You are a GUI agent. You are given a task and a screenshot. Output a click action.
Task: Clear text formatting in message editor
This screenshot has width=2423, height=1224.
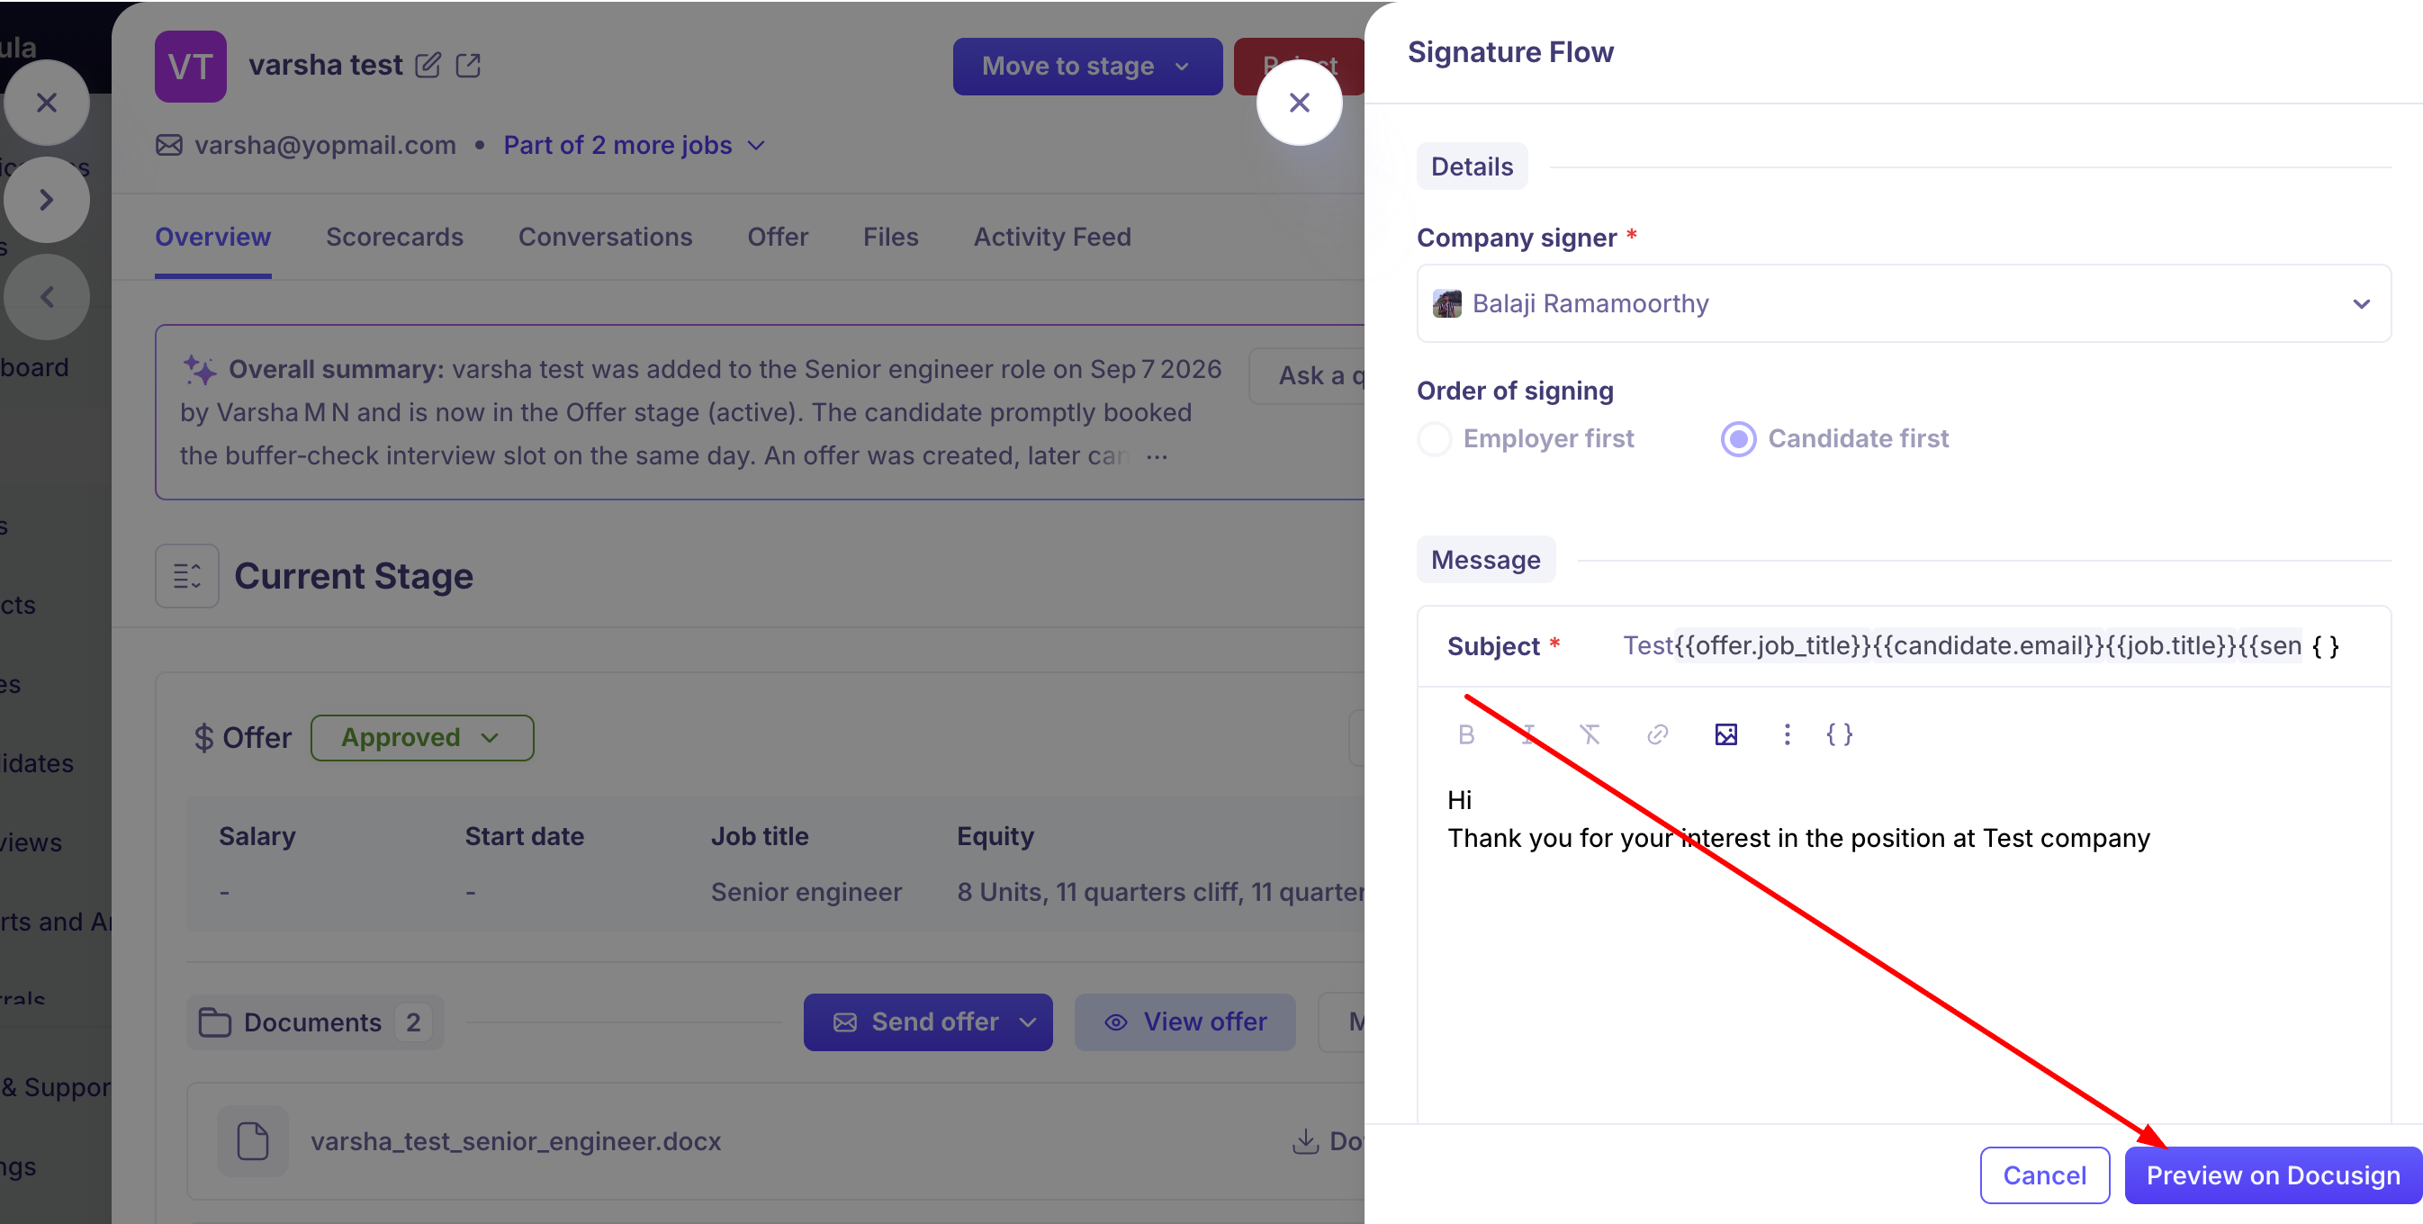[x=1590, y=734]
